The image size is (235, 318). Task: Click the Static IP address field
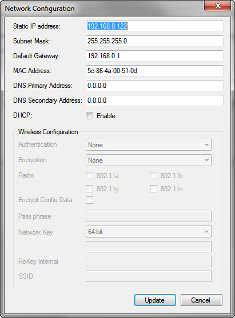pos(154,26)
